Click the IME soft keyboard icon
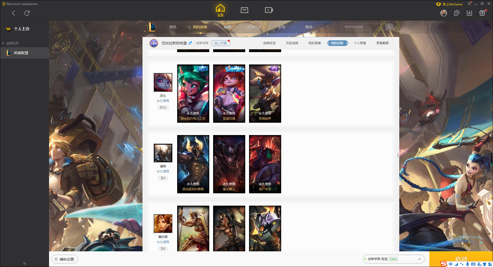Screen dimensions: 493x267 pyautogui.click(x=473, y=264)
